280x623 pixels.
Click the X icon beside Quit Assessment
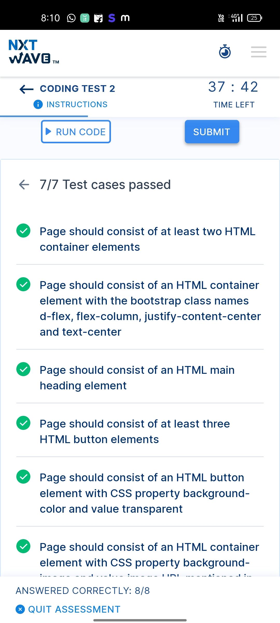(x=20, y=609)
